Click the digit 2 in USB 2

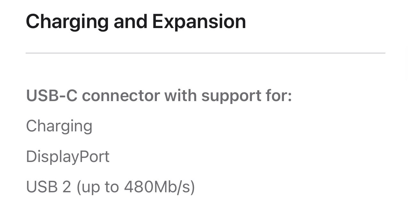[x=67, y=187]
